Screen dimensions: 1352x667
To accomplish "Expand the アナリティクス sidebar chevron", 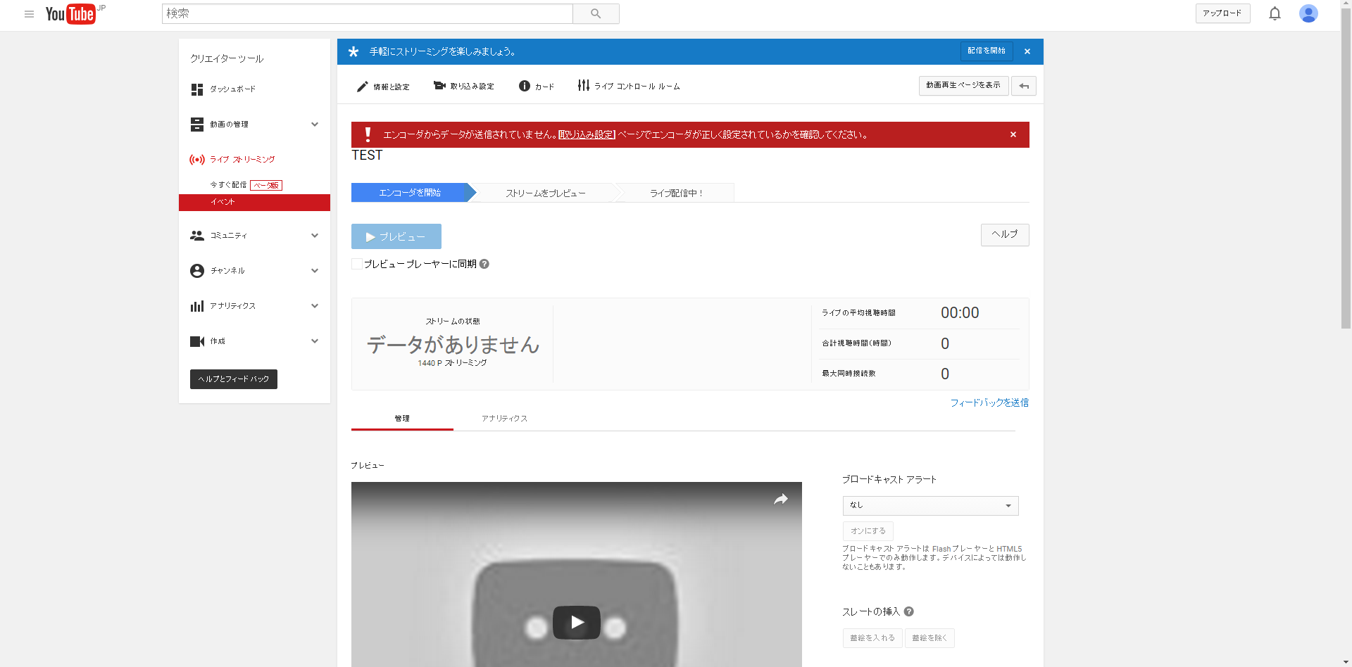I will point(315,306).
